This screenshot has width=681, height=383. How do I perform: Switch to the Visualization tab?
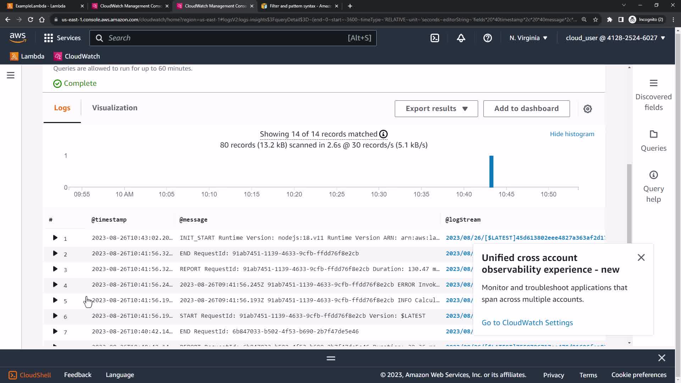115,108
